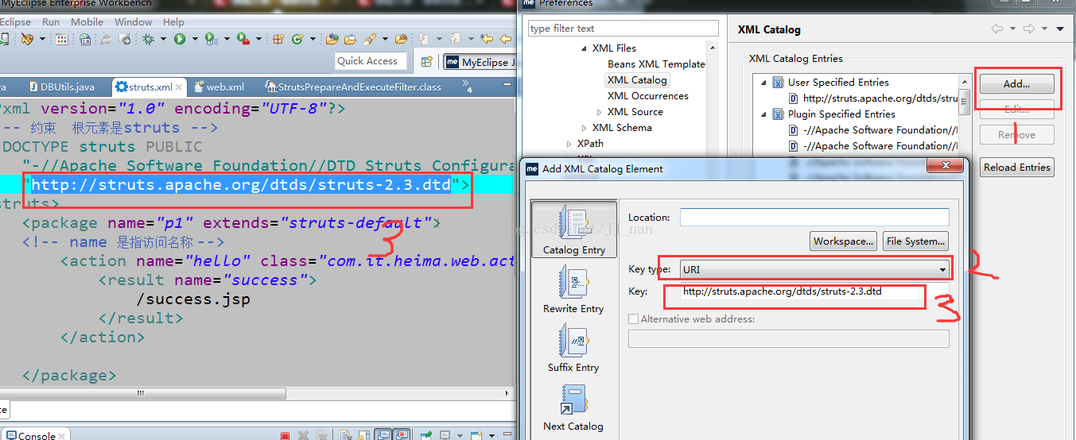The image size is (1076, 440).
Task: Click the Reload Entries button
Action: 1016,167
